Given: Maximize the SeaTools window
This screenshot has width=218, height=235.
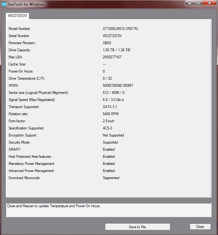Looking at the screenshot, I should [x=198, y=3].
